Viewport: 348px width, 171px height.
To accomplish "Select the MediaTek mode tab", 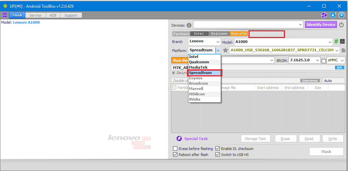I will click(238, 34).
